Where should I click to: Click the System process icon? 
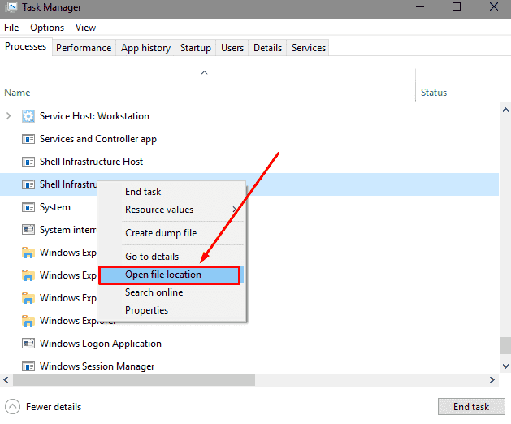pyautogui.click(x=28, y=207)
